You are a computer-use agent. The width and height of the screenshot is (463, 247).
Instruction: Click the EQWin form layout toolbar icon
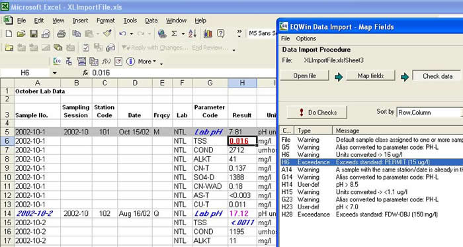tap(81, 61)
